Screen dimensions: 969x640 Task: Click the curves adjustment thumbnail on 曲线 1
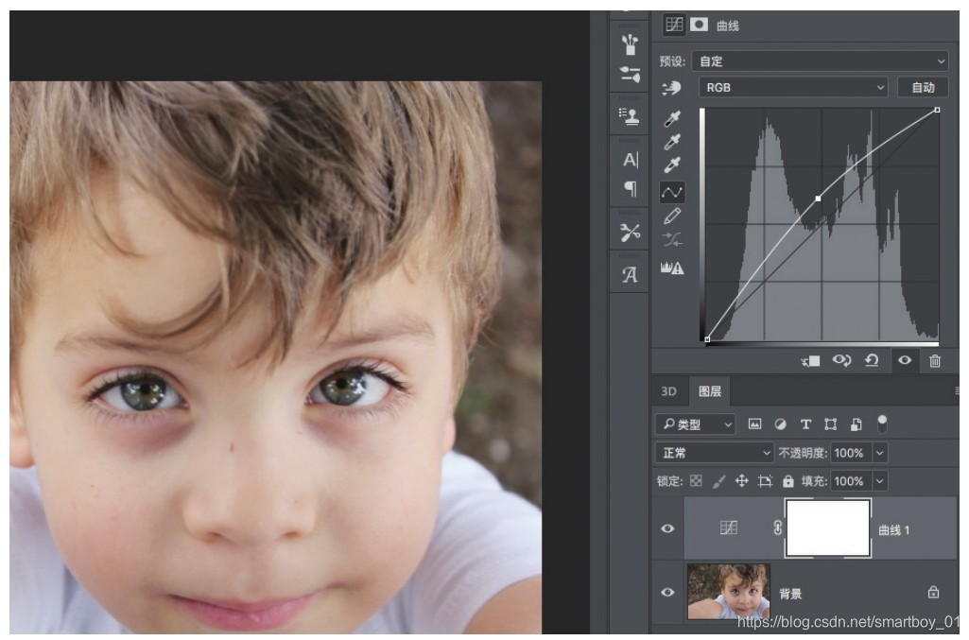pos(729,528)
